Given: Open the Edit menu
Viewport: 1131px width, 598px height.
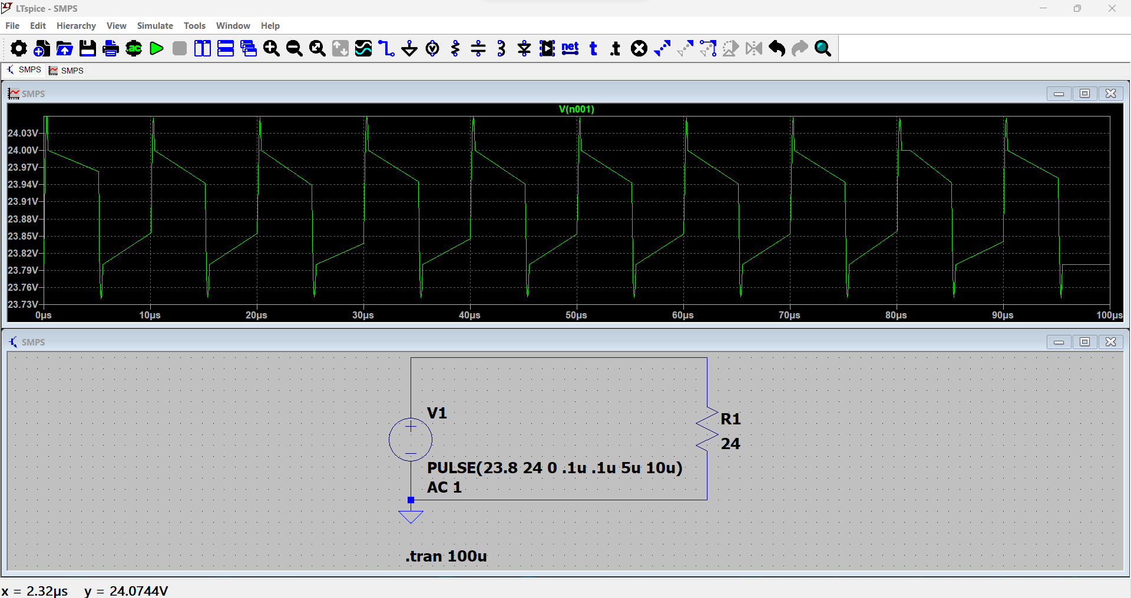Looking at the screenshot, I should point(38,26).
